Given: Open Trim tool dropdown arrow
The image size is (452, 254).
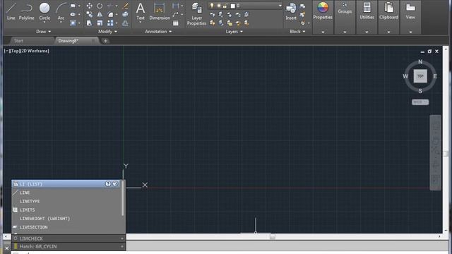Looking at the screenshot, I should click(x=117, y=6).
